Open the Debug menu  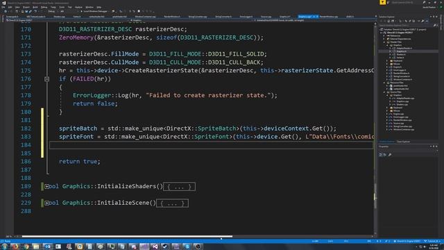(x=44, y=7)
